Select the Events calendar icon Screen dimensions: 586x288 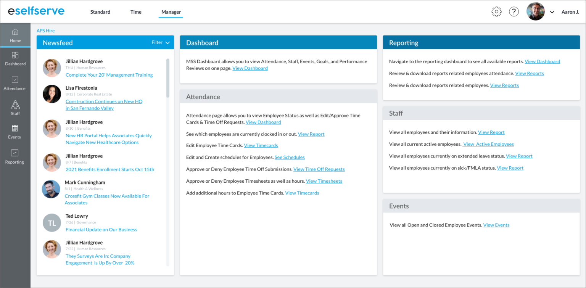click(x=15, y=129)
